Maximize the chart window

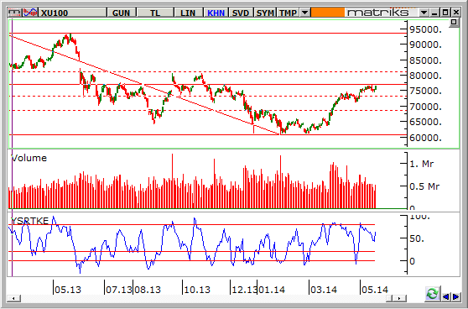(445, 13)
